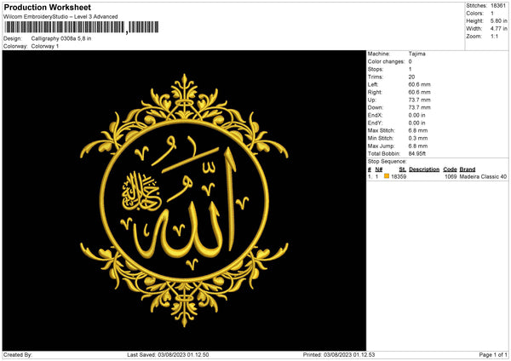Click the EndX value 0.00 in
The height and width of the screenshot is (361, 511).
coord(416,115)
